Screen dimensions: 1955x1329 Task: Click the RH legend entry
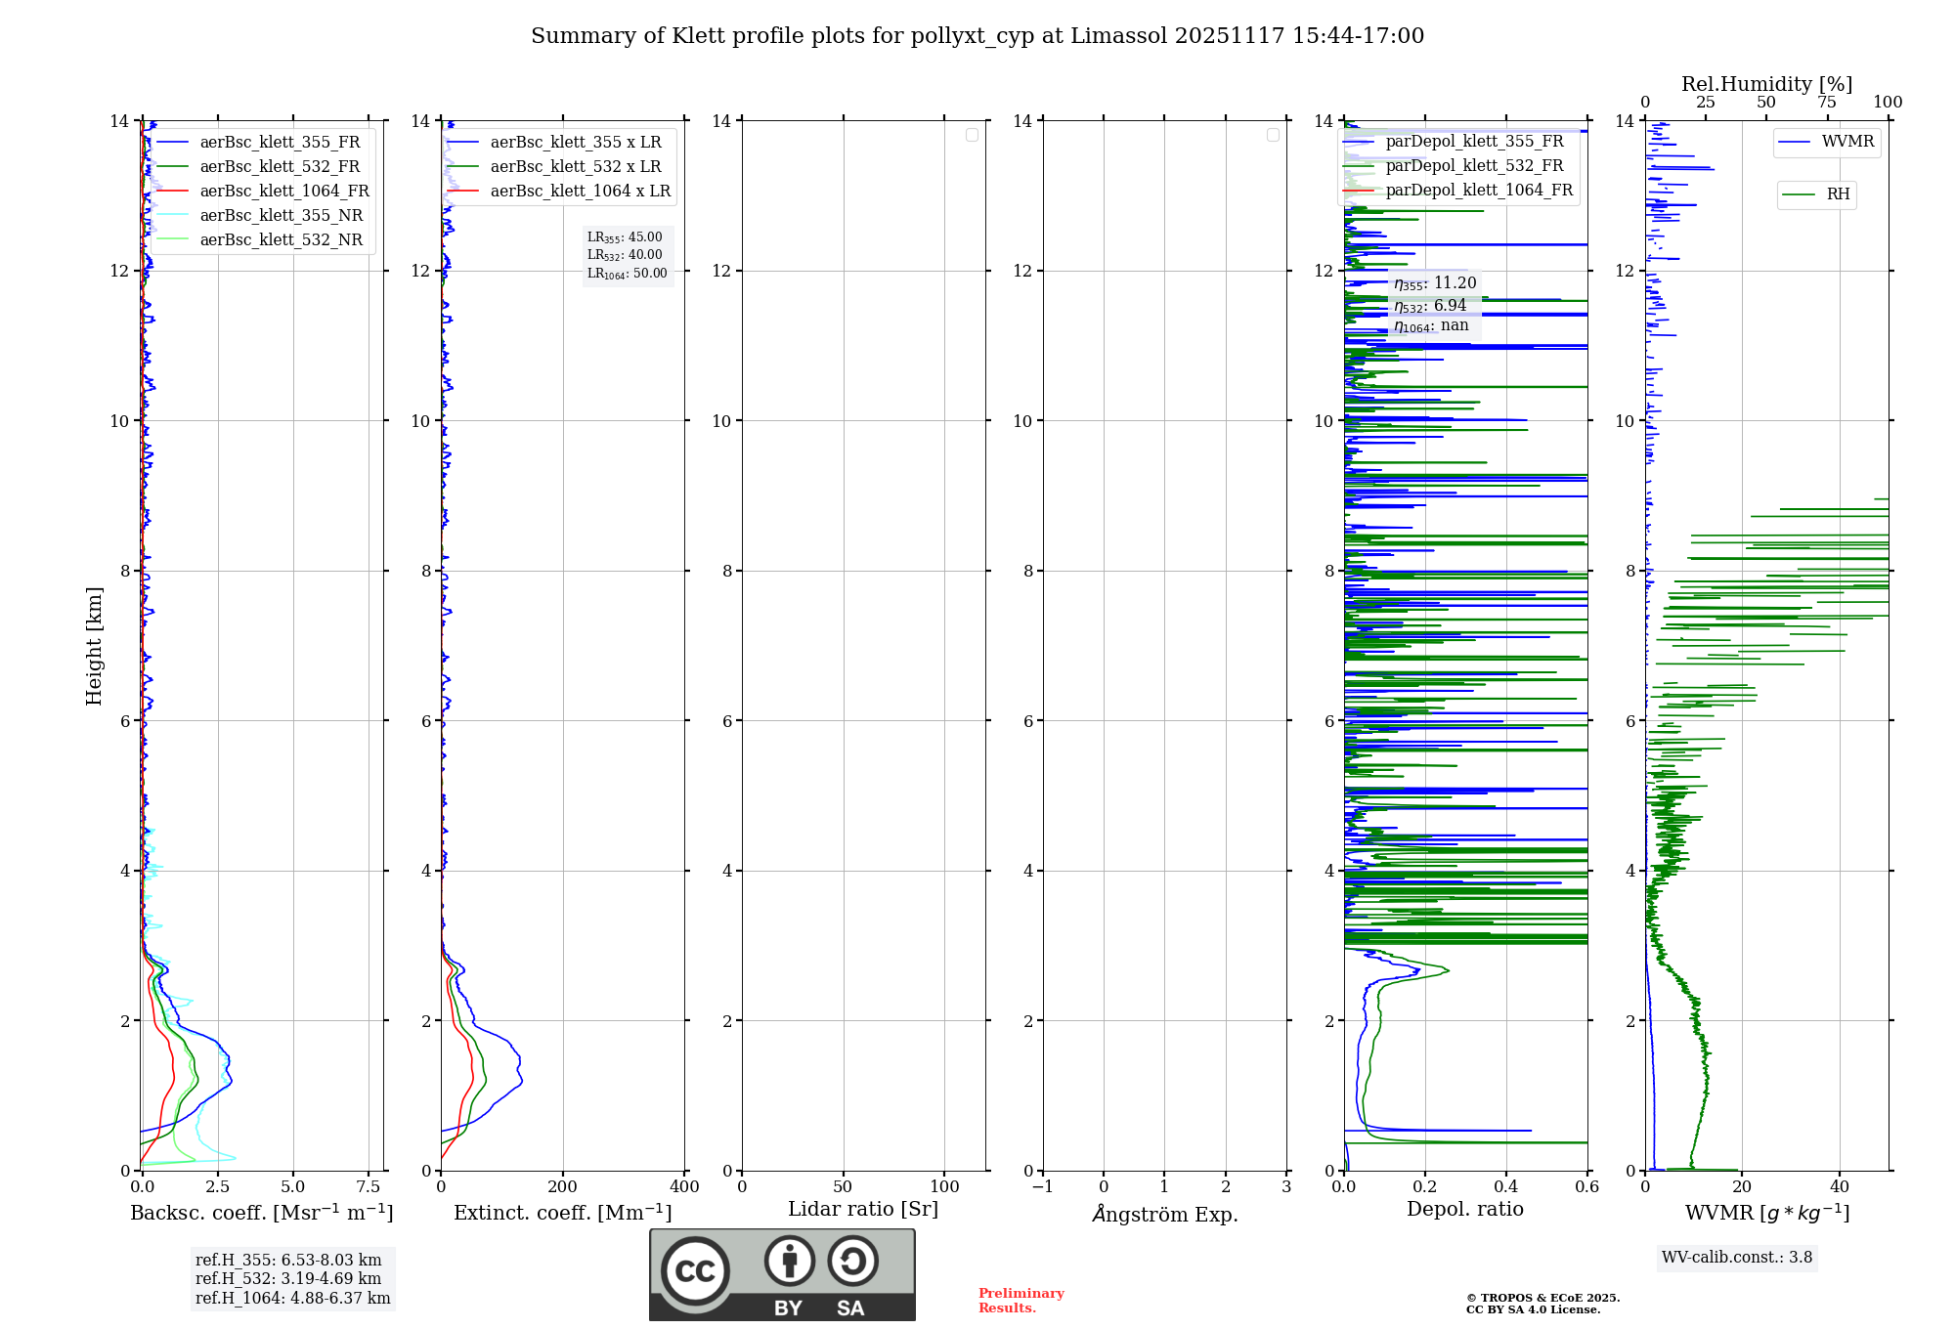point(1837,194)
